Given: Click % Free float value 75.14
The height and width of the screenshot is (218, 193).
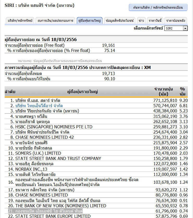Looking at the screenshot, I should tap(110, 51).
